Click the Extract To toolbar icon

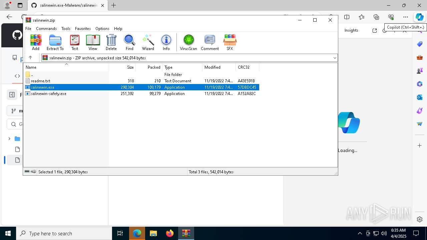tap(55, 42)
